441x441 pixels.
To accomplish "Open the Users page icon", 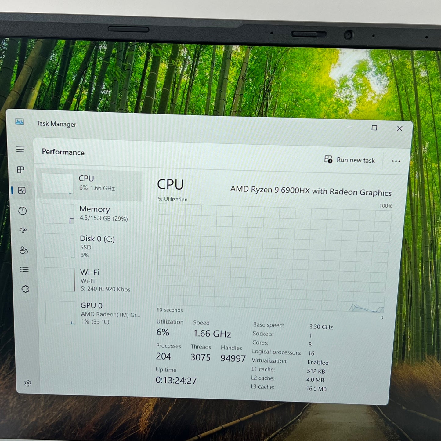I will pyautogui.click(x=24, y=250).
